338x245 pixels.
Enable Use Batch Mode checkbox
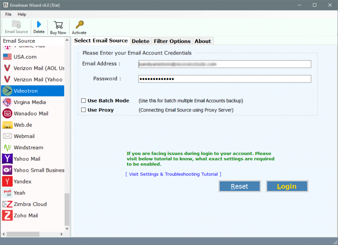tap(84, 101)
